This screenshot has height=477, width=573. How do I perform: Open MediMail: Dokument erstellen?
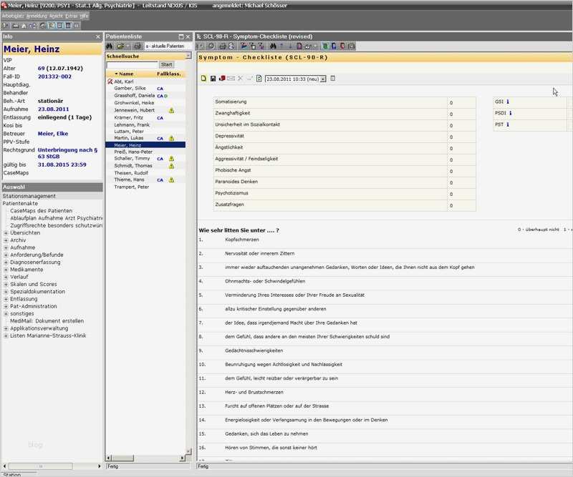[47, 321]
